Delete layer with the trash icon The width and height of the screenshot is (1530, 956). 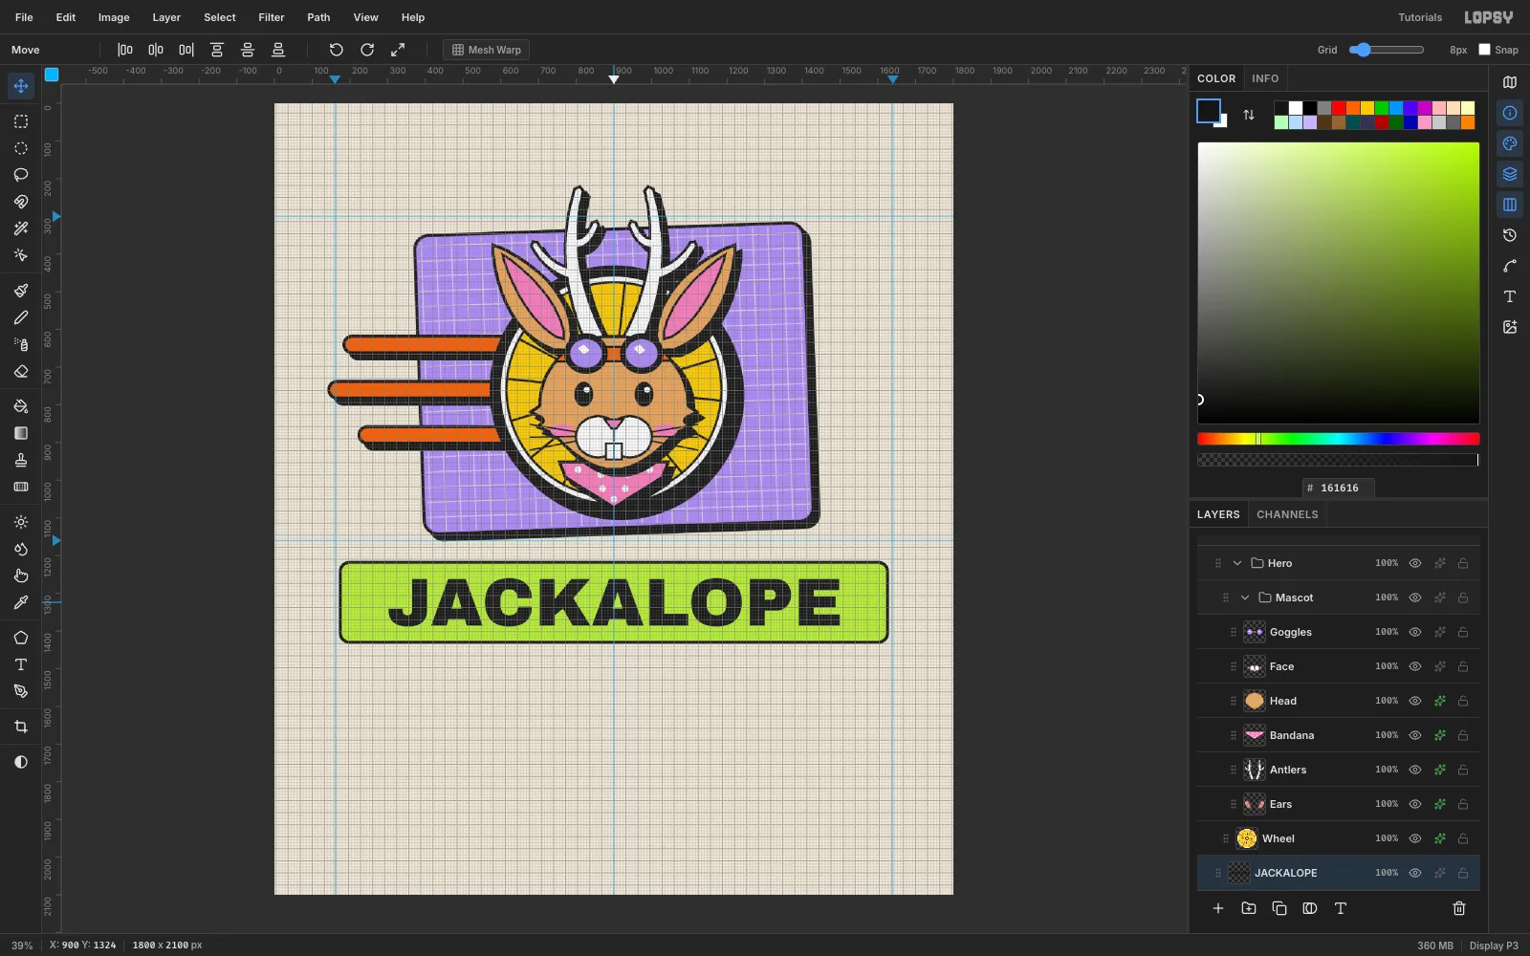[1459, 908]
